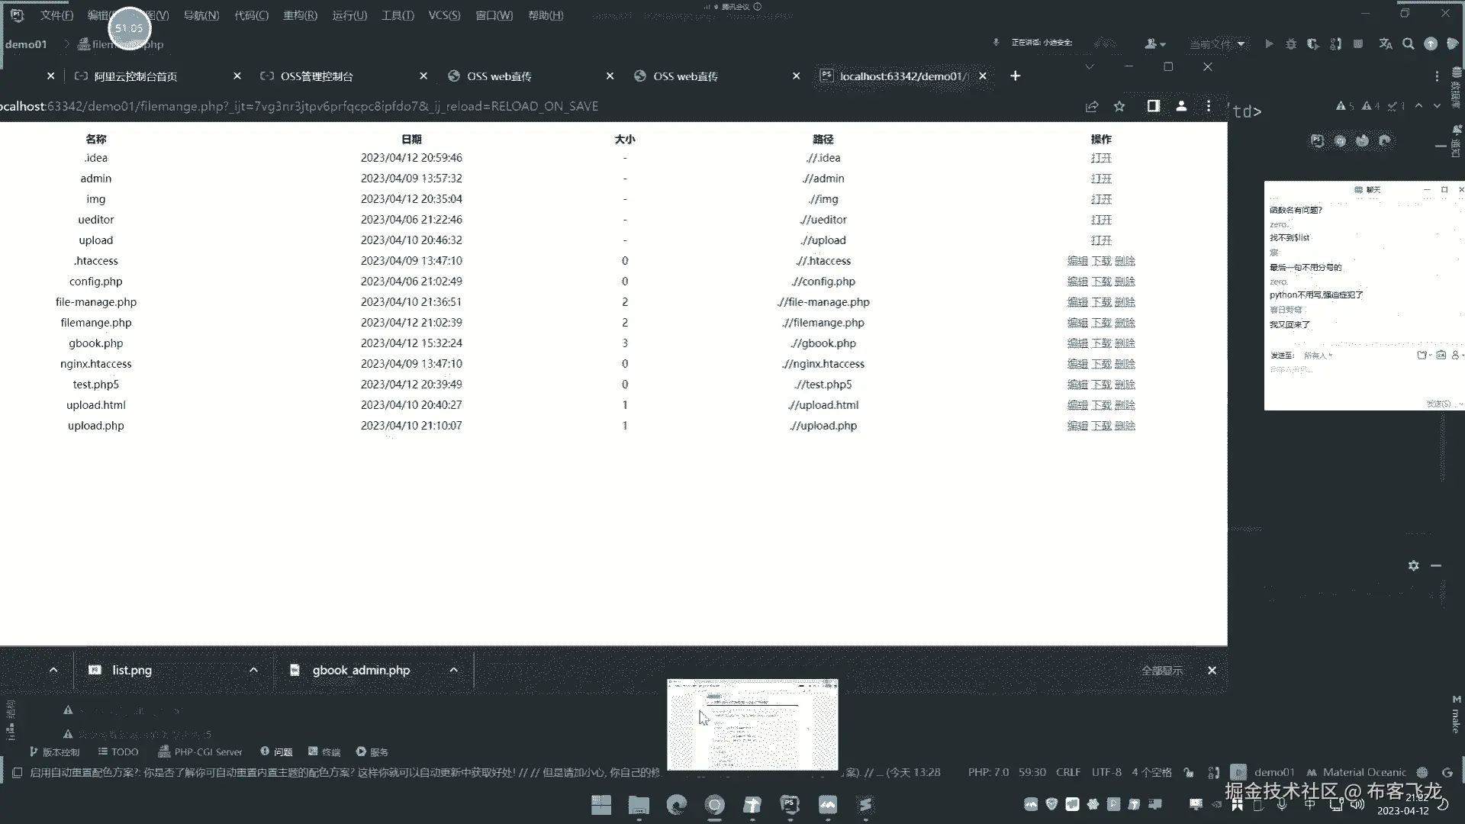Expand the list.png download options chevron

pyautogui.click(x=253, y=670)
